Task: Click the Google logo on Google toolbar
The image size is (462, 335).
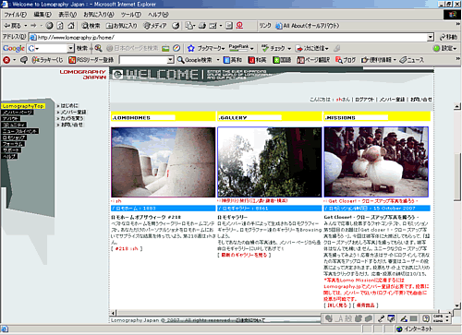Action: [14, 49]
